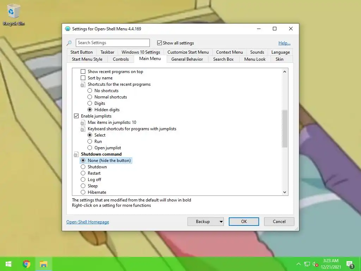Image resolution: width=361 pixels, height=271 pixels.
Task: Switch to the Start Button tab
Action: (x=81, y=52)
